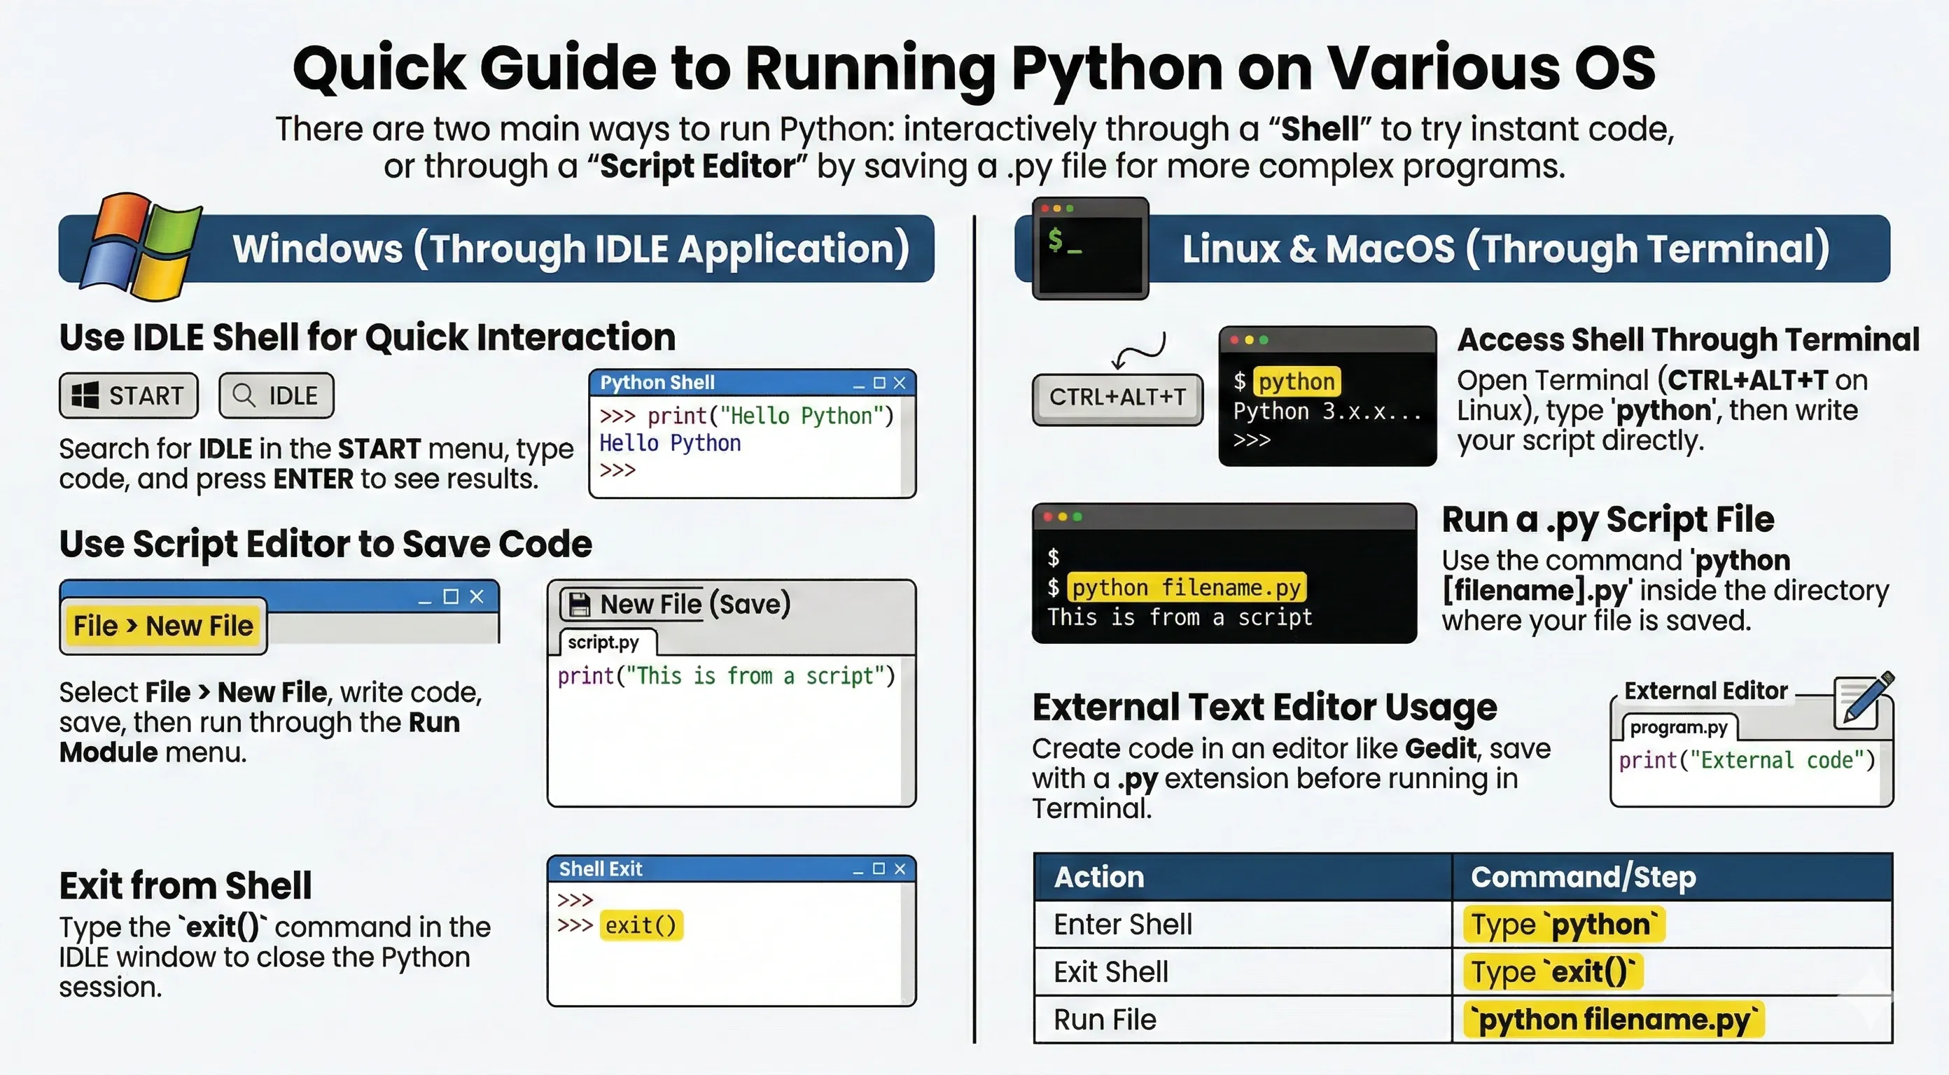Click the >>> prompt in the python terminal
Image resolution: width=1949 pixels, height=1075 pixels.
1252,440
